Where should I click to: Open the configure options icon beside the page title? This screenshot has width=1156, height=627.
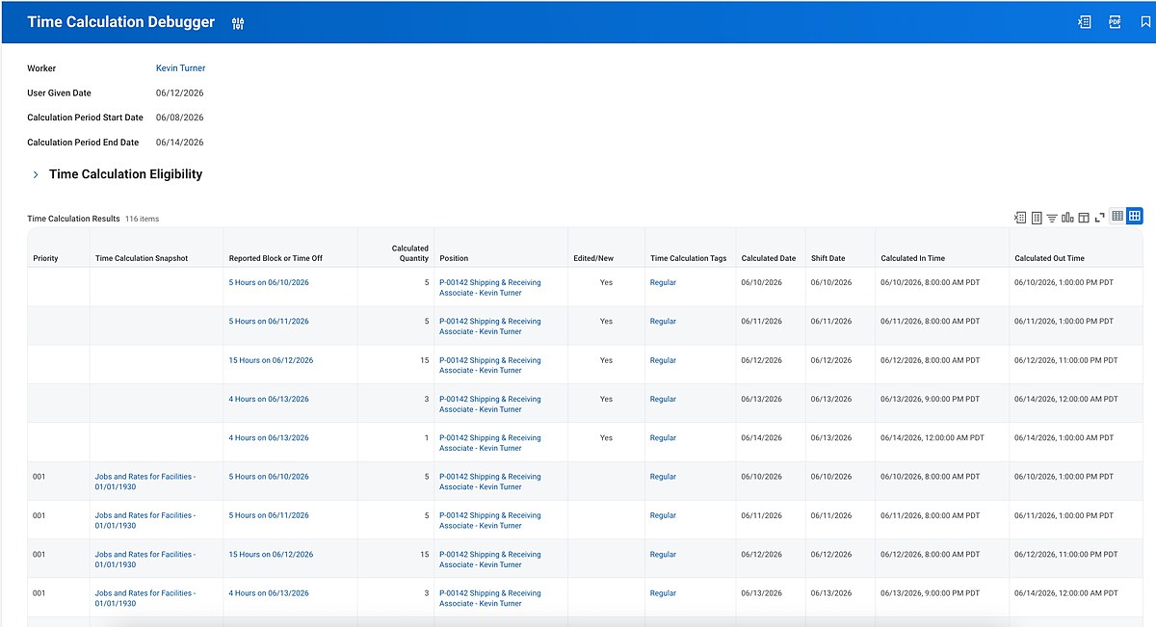point(238,23)
